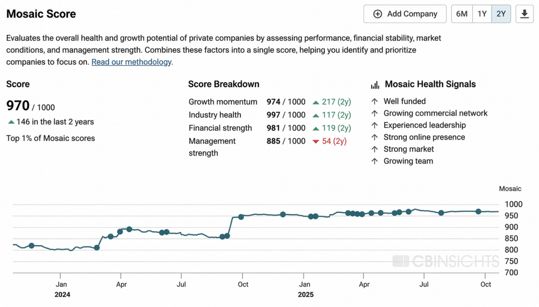The image size is (539, 307).
Task: Click the Experienced leadership signal
Action: pyautogui.click(x=424, y=125)
